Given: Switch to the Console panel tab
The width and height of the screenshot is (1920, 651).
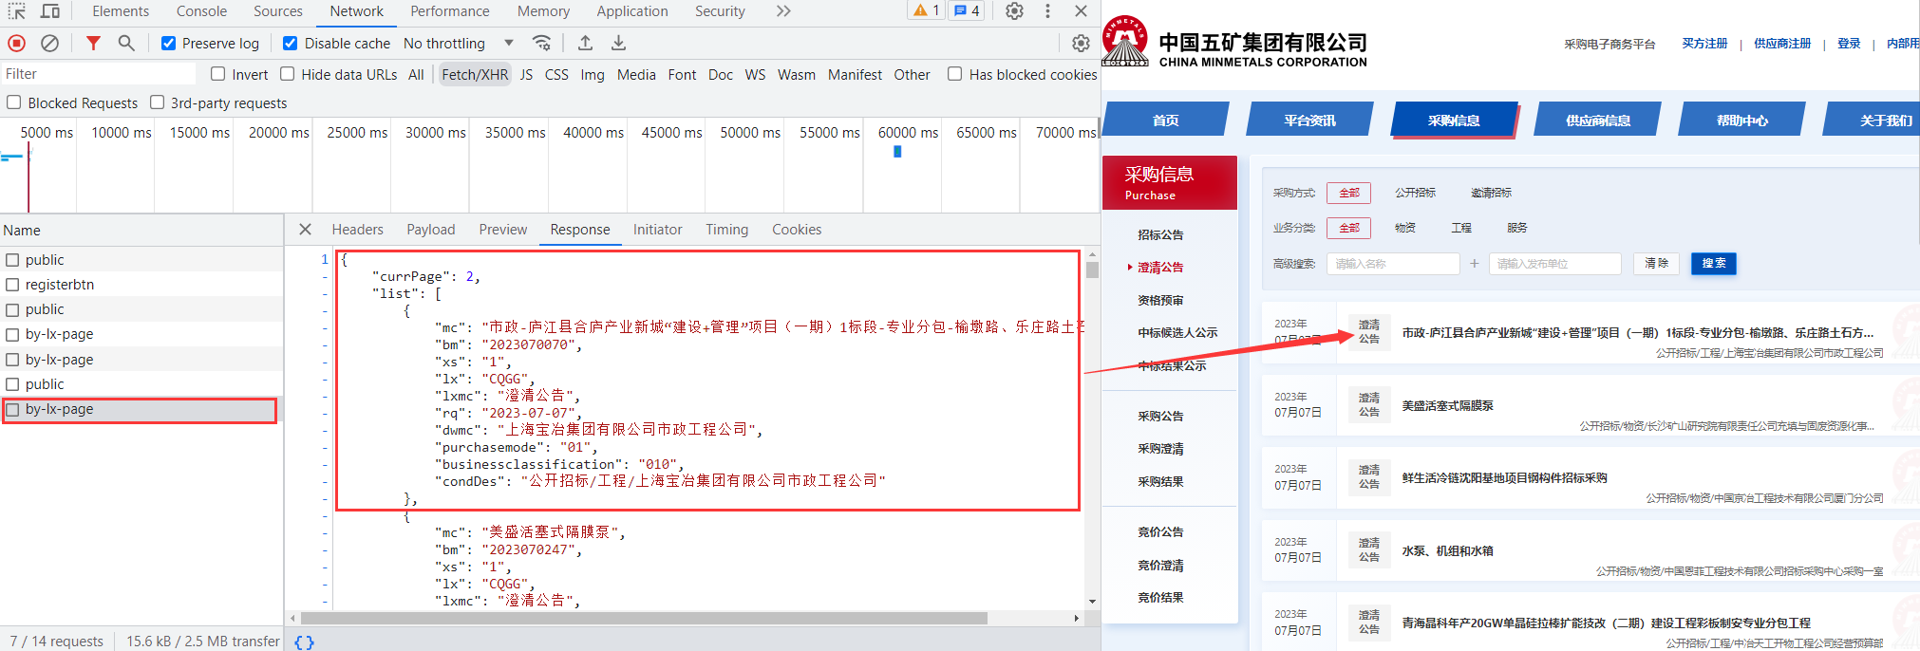Looking at the screenshot, I should [201, 11].
